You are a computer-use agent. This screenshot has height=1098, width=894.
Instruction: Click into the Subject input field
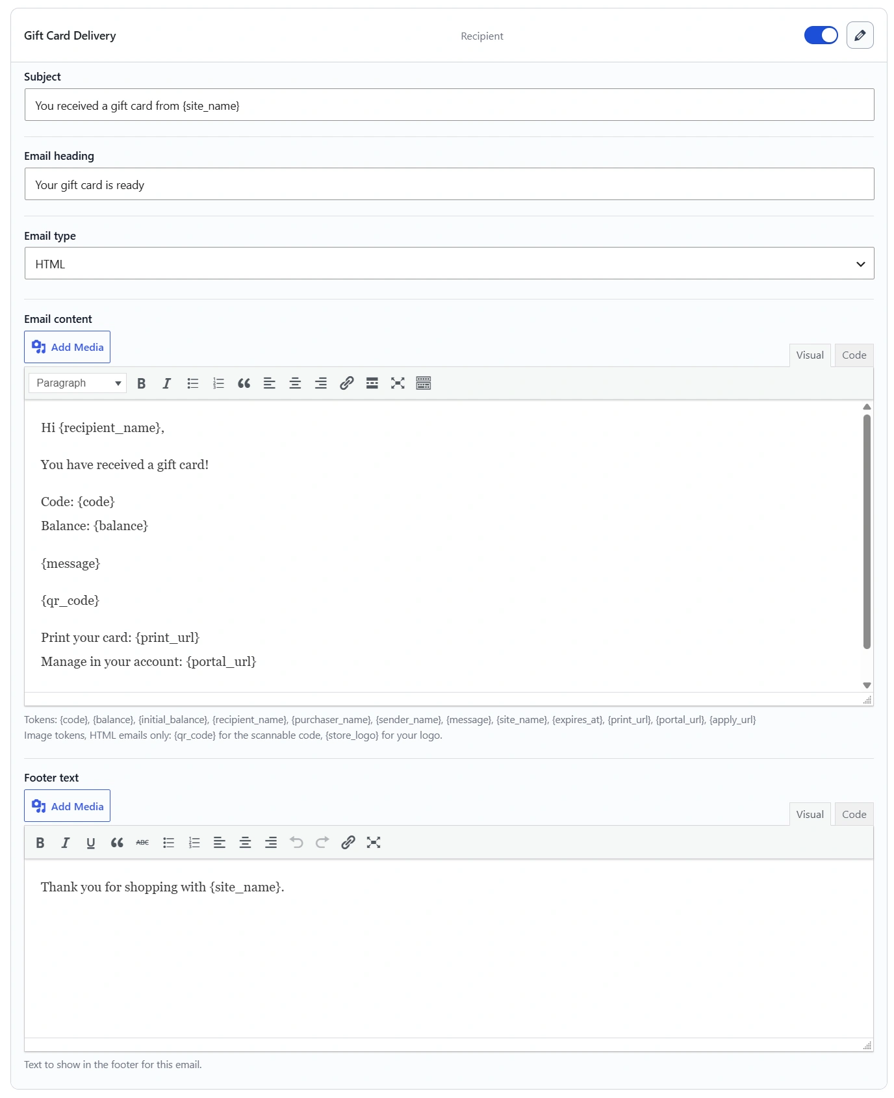click(x=449, y=105)
